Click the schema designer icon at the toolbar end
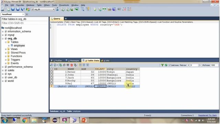The height and width of the screenshot is (124, 220). (129, 9)
